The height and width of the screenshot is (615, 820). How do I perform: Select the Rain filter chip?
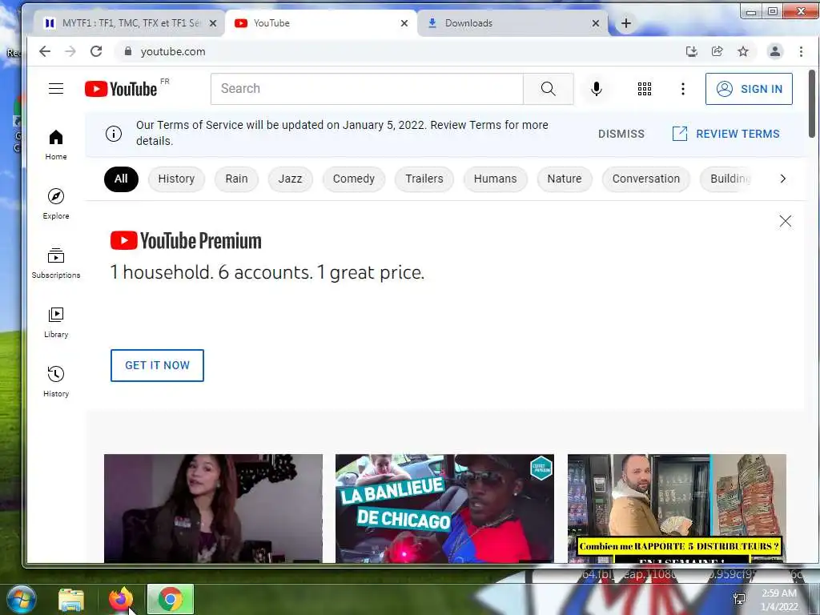click(x=236, y=179)
